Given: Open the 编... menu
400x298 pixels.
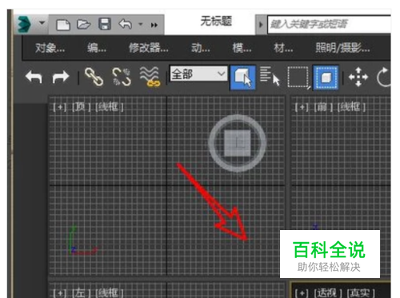Looking at the screenshot, I should pyautogui.click(x=97, y=48).
